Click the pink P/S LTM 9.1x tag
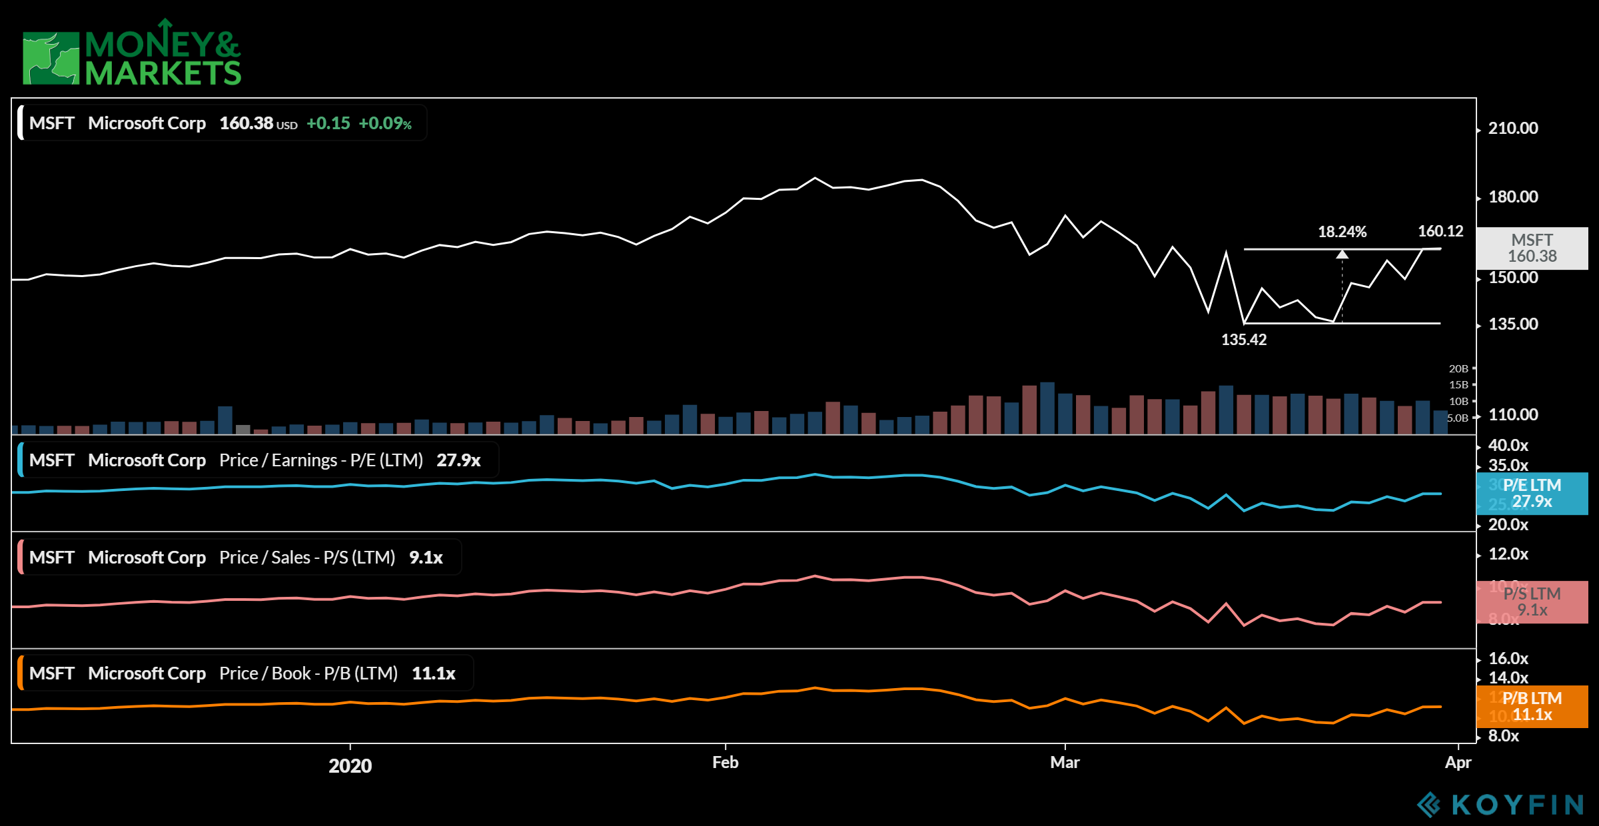 [1532, 602]
